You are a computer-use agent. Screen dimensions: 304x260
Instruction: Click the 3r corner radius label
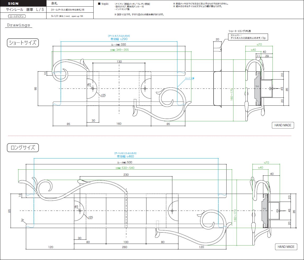(23, 220)
